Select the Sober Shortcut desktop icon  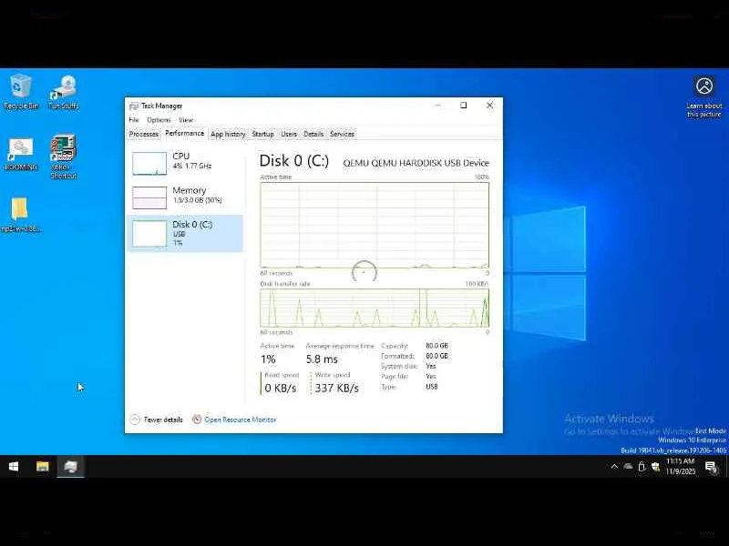(64, 157)
